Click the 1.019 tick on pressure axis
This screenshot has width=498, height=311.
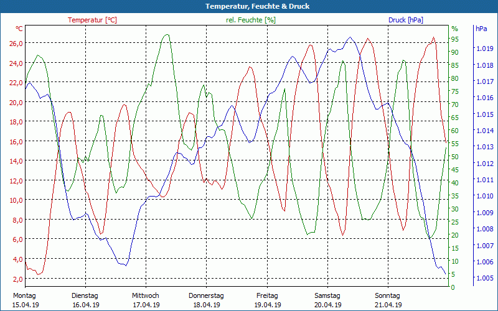tap(484, 49)
